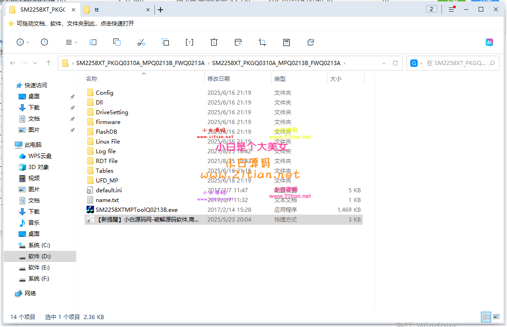Click the Back navigation arrow
The image size is (507, 327).
point(13,63)
